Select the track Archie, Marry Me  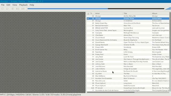[128, 16]
